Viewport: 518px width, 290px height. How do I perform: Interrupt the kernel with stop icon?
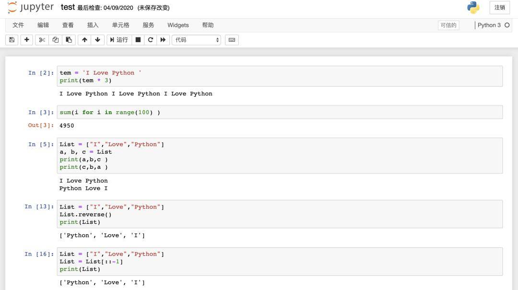138,40
